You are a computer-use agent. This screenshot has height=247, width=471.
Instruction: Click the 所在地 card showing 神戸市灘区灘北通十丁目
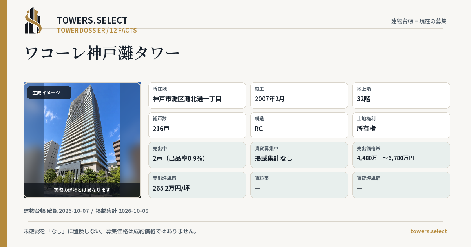pos(197,95)
